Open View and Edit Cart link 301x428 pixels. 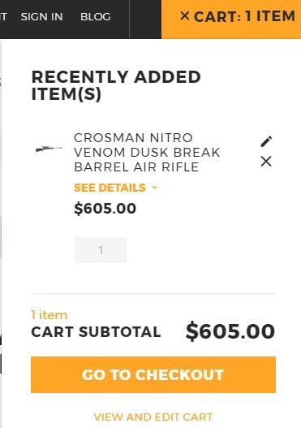[153, 417]
